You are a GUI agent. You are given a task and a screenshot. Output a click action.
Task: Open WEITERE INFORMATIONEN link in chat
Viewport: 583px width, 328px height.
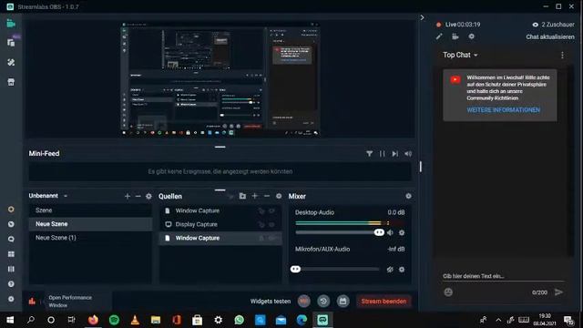point(504,110)
